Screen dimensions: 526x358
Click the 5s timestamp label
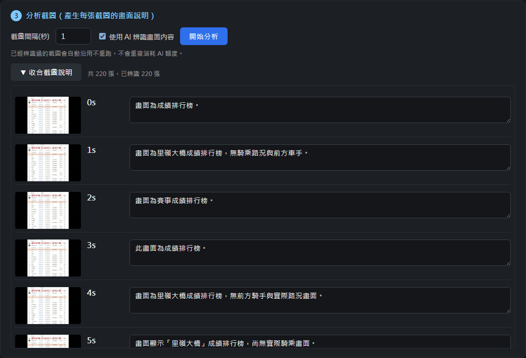click(x=91, y=341)
